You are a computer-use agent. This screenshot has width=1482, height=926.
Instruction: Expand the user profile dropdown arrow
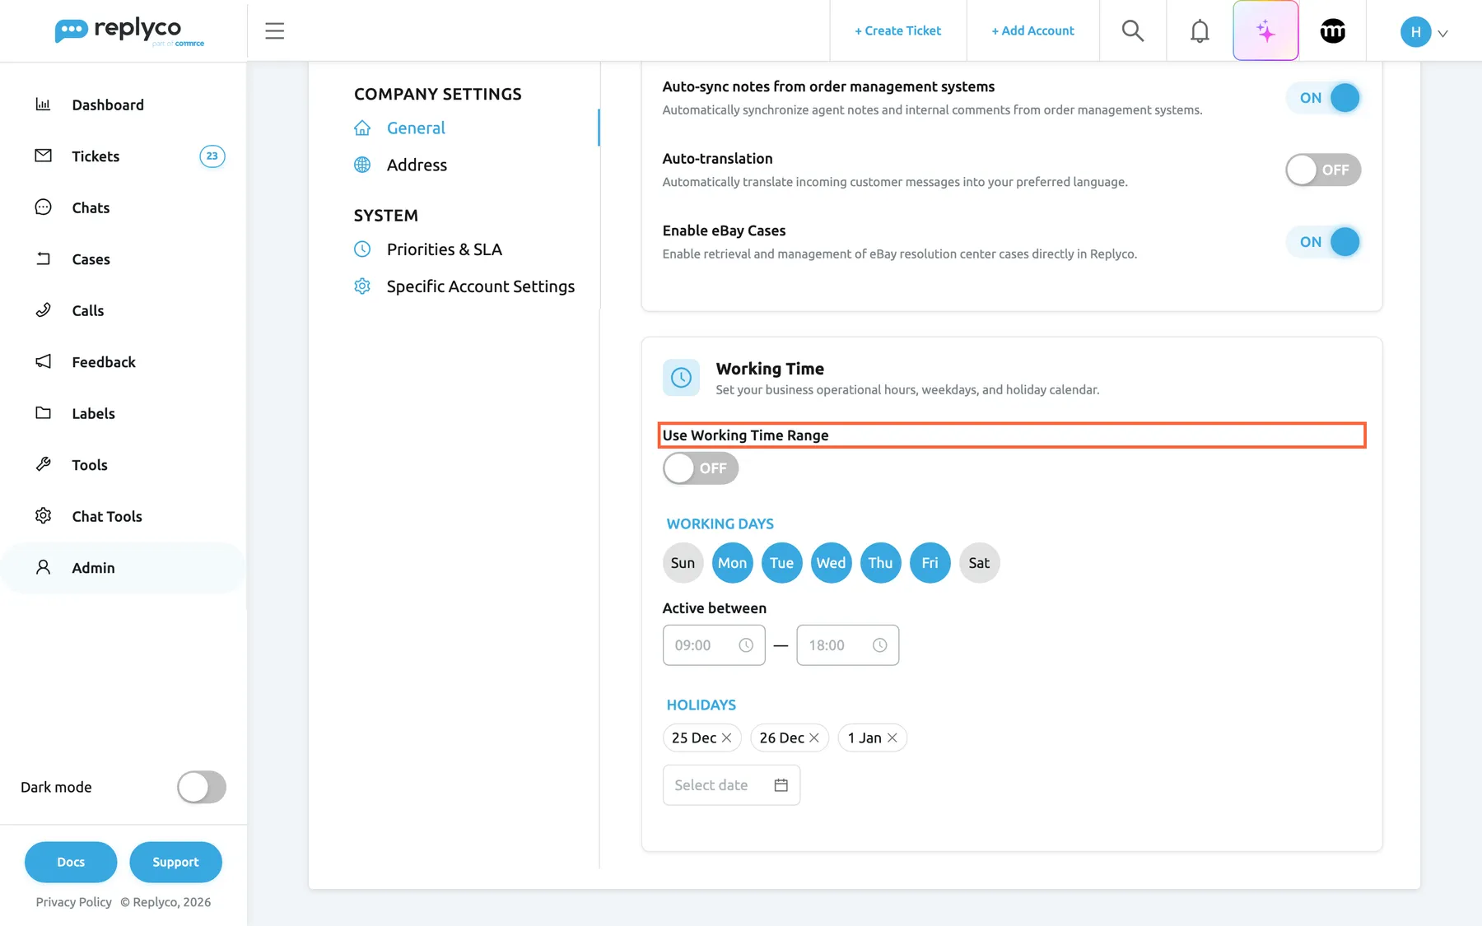(x=1442, y=34)
